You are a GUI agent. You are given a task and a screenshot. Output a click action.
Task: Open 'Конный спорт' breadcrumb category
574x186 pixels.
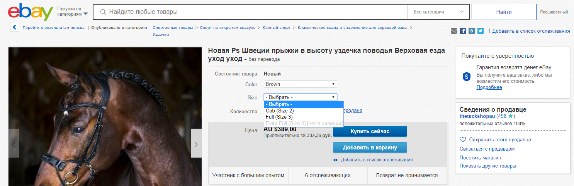[277, 28]
